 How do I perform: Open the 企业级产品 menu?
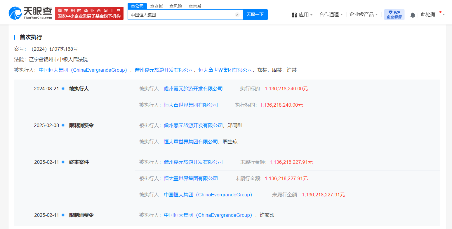[x=361, y=15]
